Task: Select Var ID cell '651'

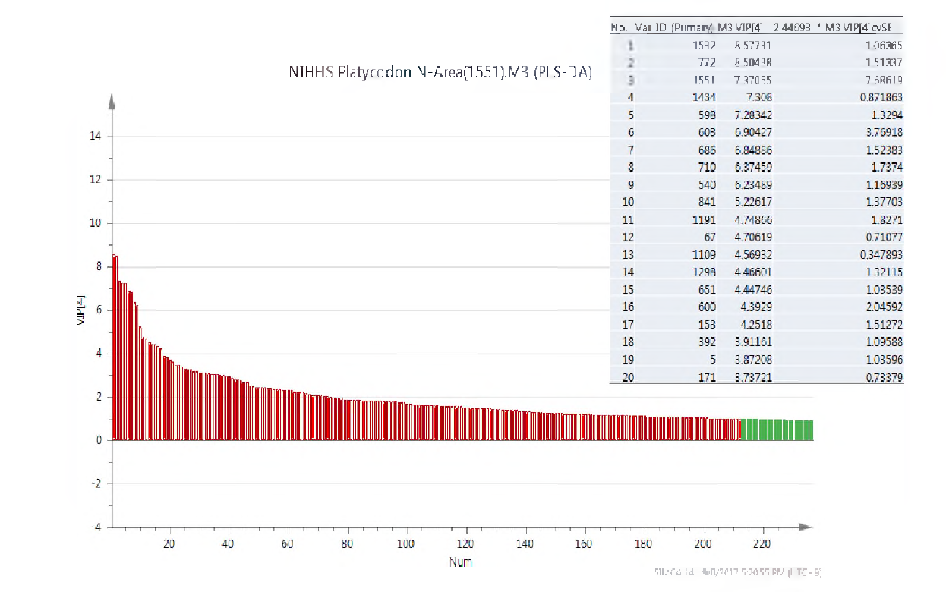Action: pos(708,289)
